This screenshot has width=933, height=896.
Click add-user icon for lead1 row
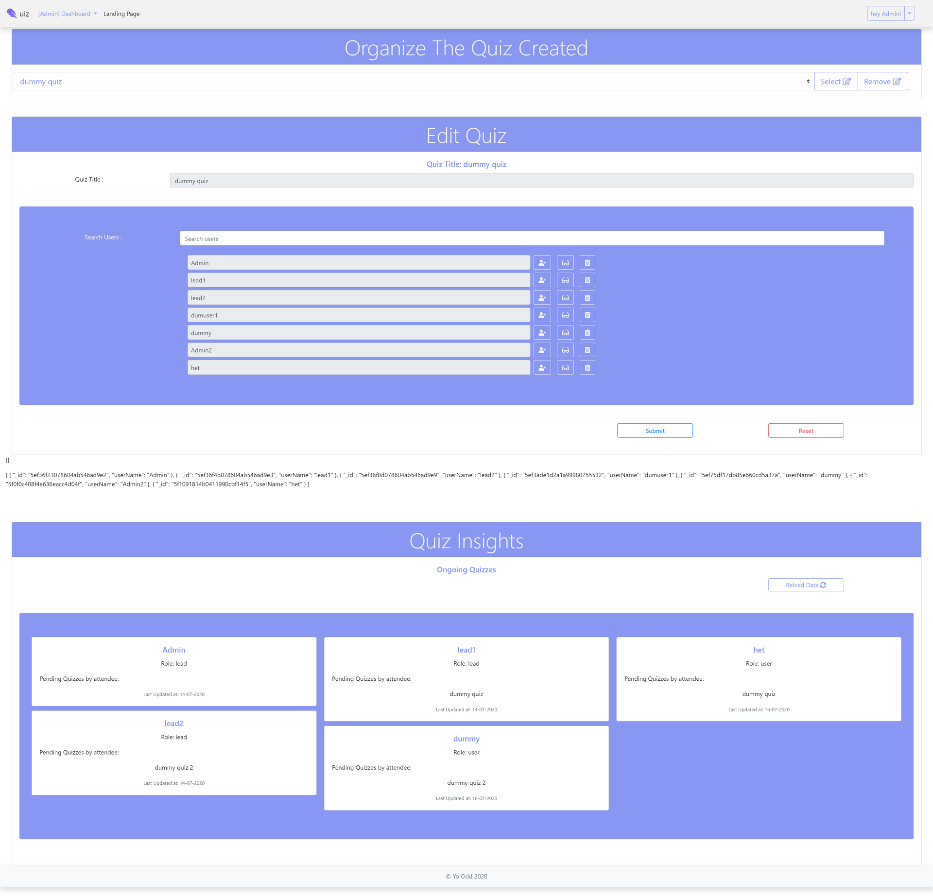pos(542,280)
